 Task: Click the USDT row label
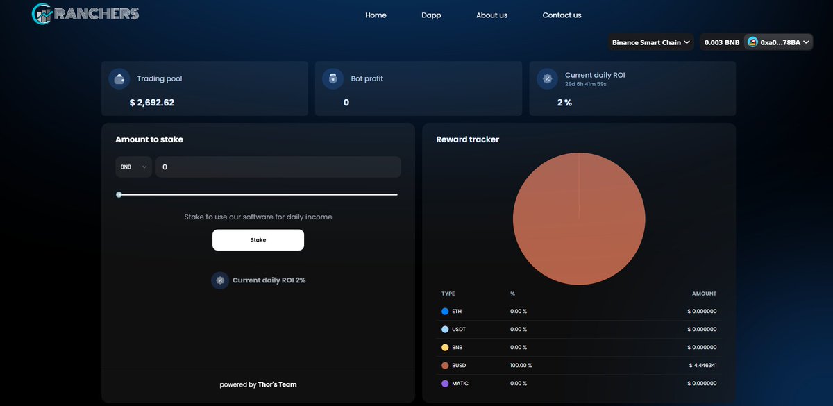[459, 329]
